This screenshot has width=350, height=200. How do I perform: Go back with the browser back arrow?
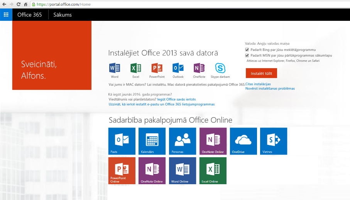(4, 4)
